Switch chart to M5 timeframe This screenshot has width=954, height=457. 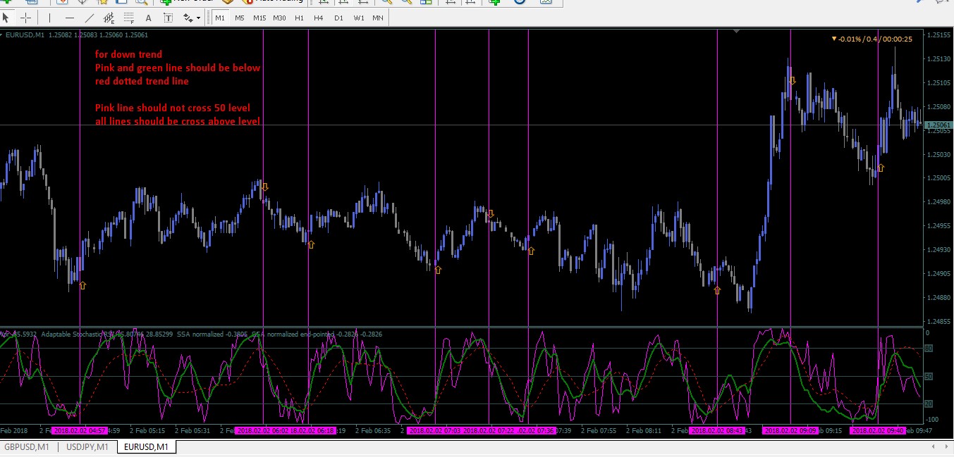click(x=240, y=18)
